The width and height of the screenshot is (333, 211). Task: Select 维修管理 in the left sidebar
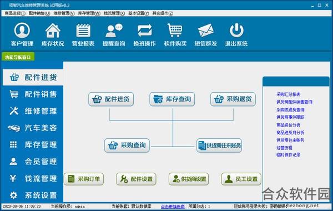coord(33,110)
